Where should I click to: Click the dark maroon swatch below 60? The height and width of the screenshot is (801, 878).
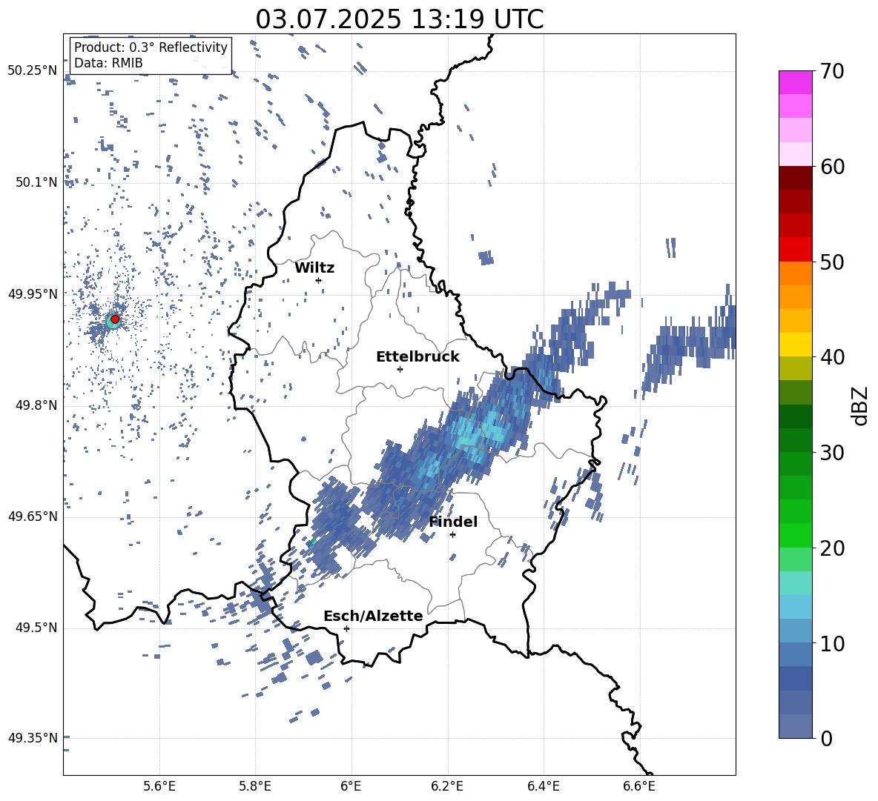(x=796, y=178)
